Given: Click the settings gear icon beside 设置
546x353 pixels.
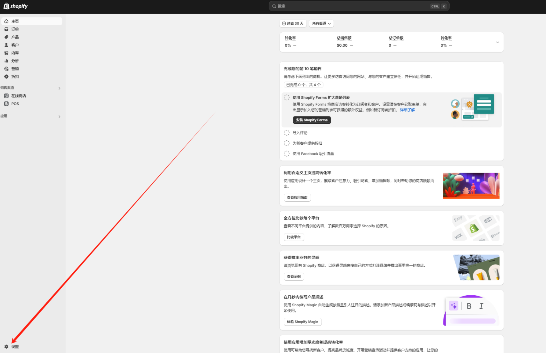Looking at the screenshot, I should [6, 347].
